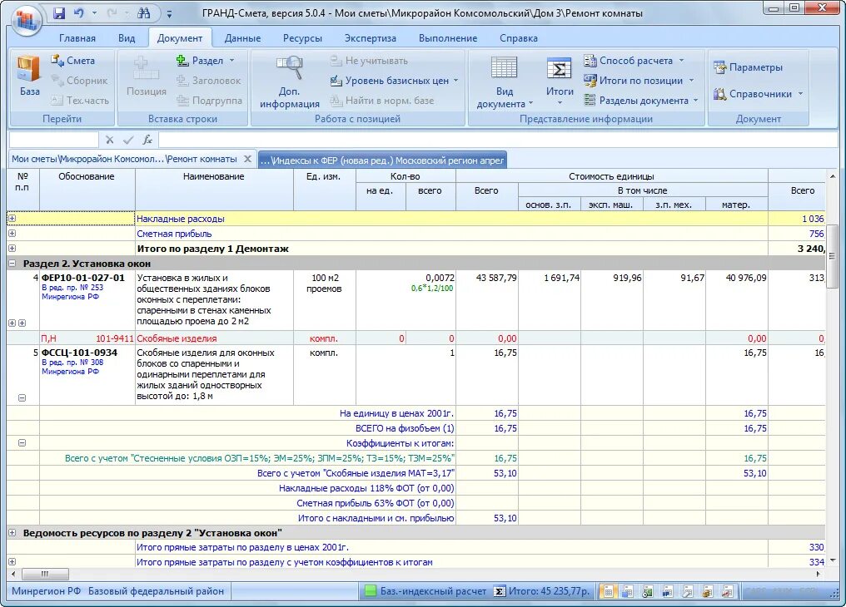
Task: Select the highlighted table view icon in status bar
Action: pos(608,591)
